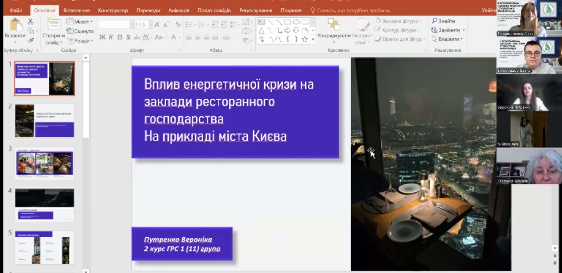Toggle italic К formatting
Screen dimensions: 562x273
(111, 37)
